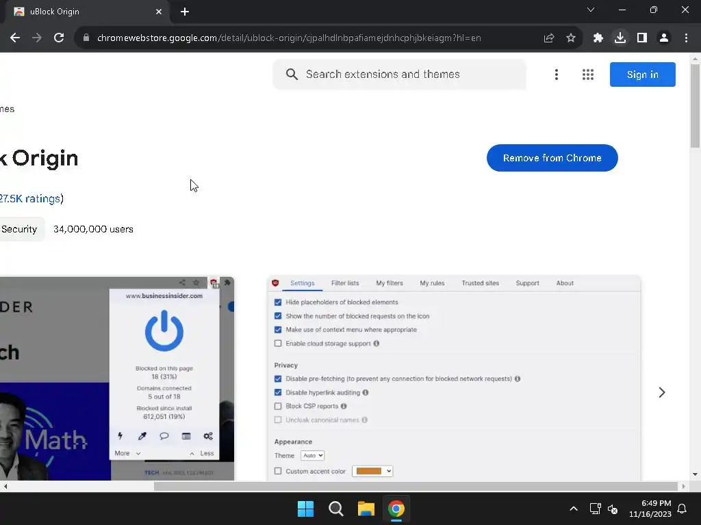
Task: Open File Explorer from taskbar
Action: (366, 509)
